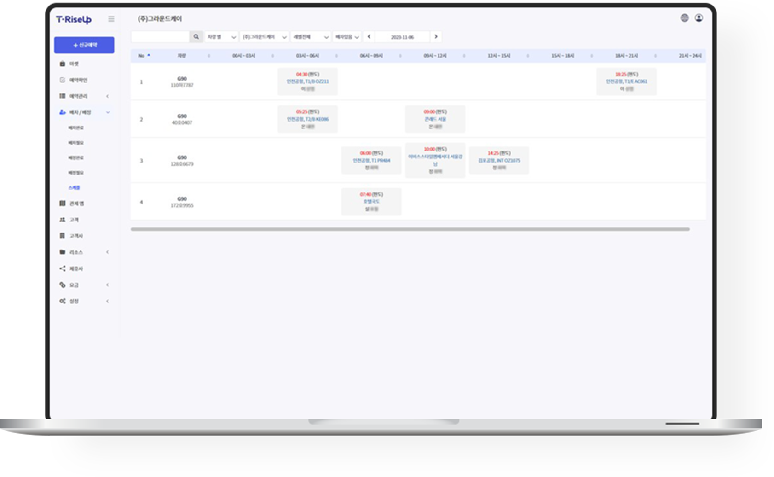Open the 레벨전체 filter dropdown

pyautogui.click(x=311, y=37)
